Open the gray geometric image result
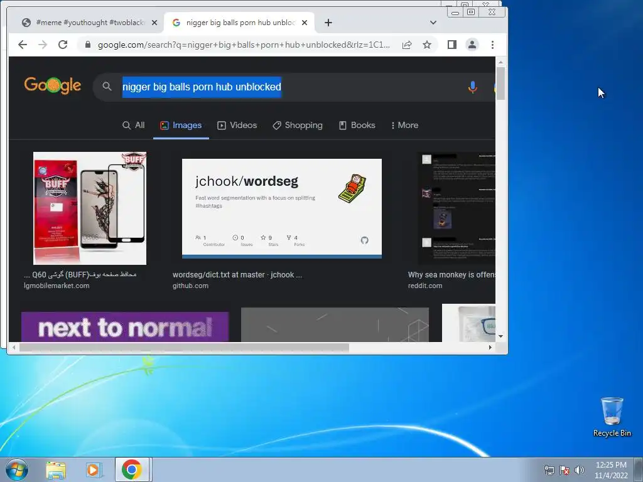 (335, 324)
